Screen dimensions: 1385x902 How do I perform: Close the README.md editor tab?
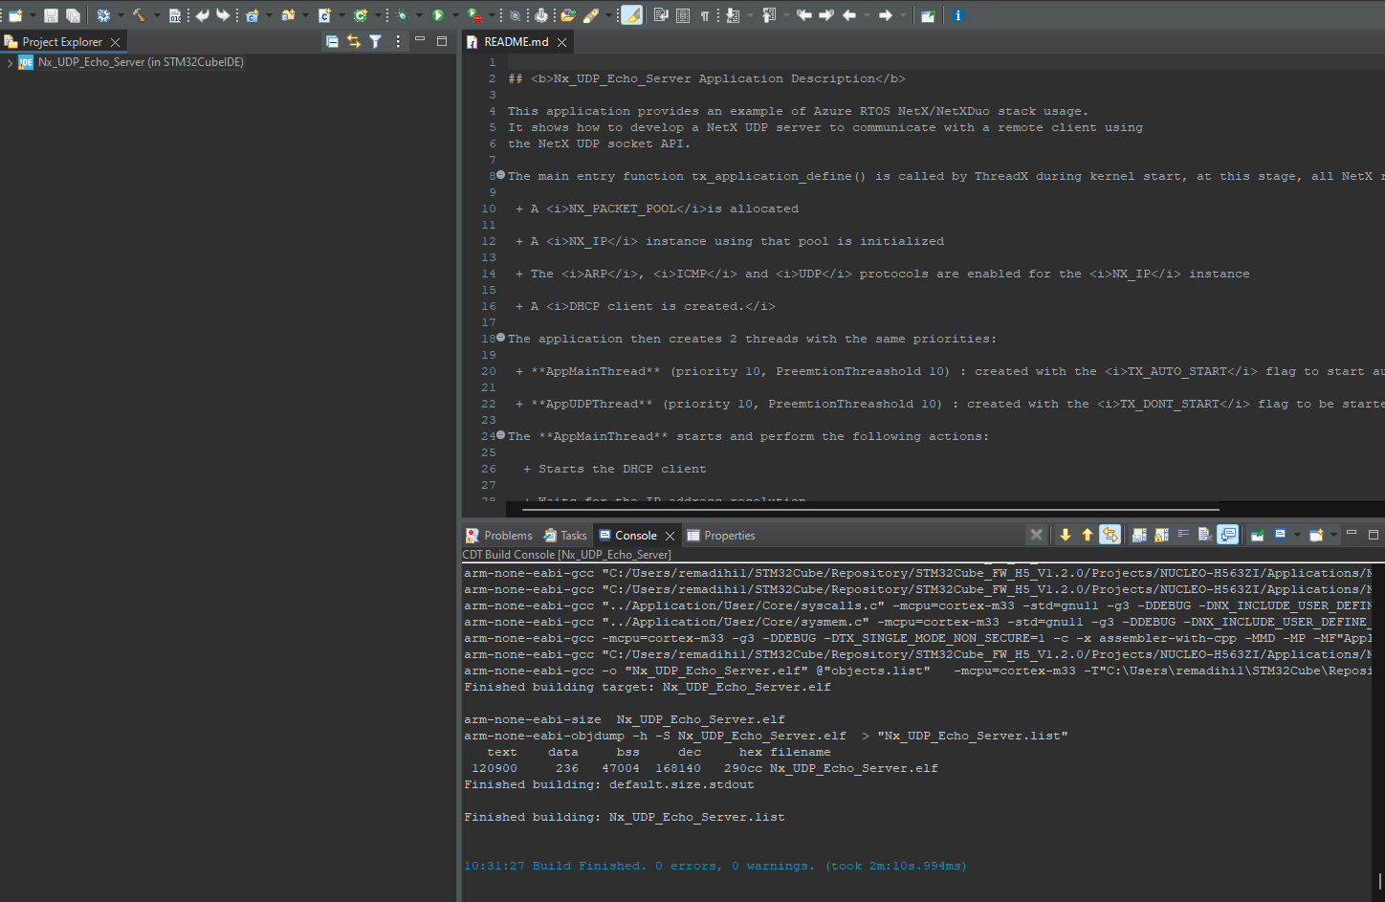click(562, 42)
